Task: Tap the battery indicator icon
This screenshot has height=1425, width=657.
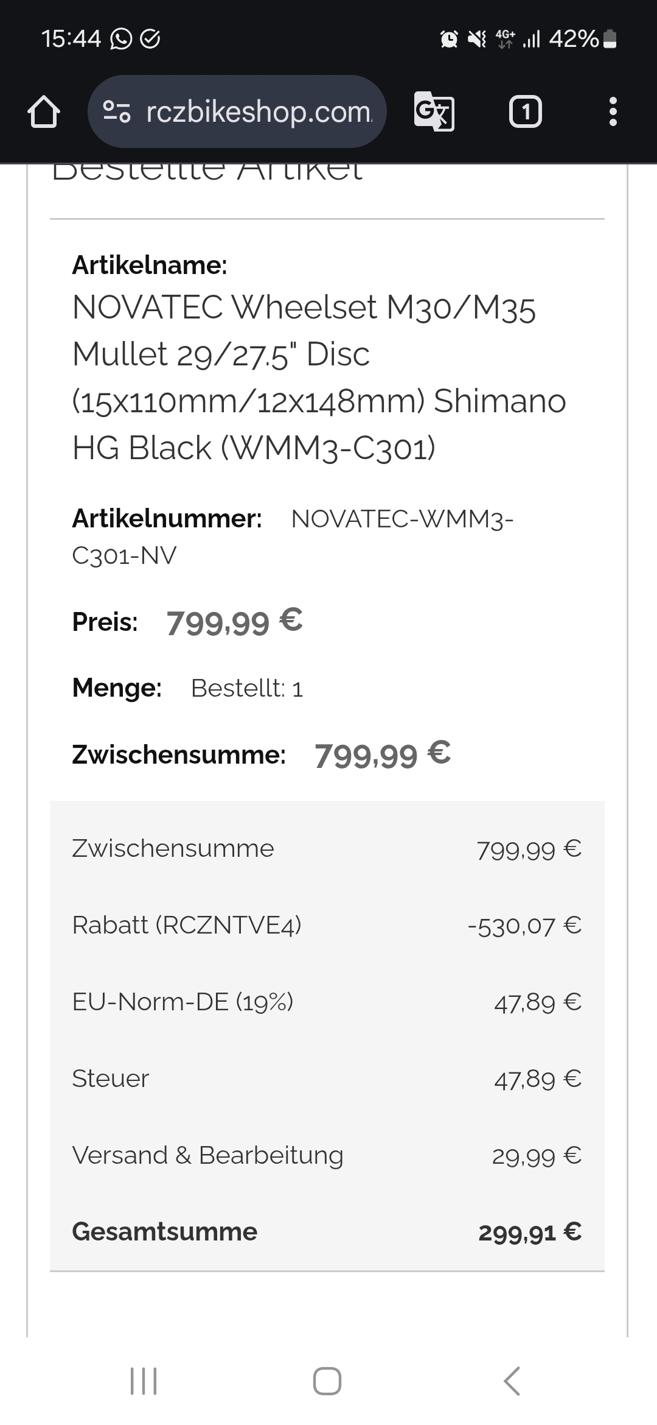Action: [x=610, y=40]
